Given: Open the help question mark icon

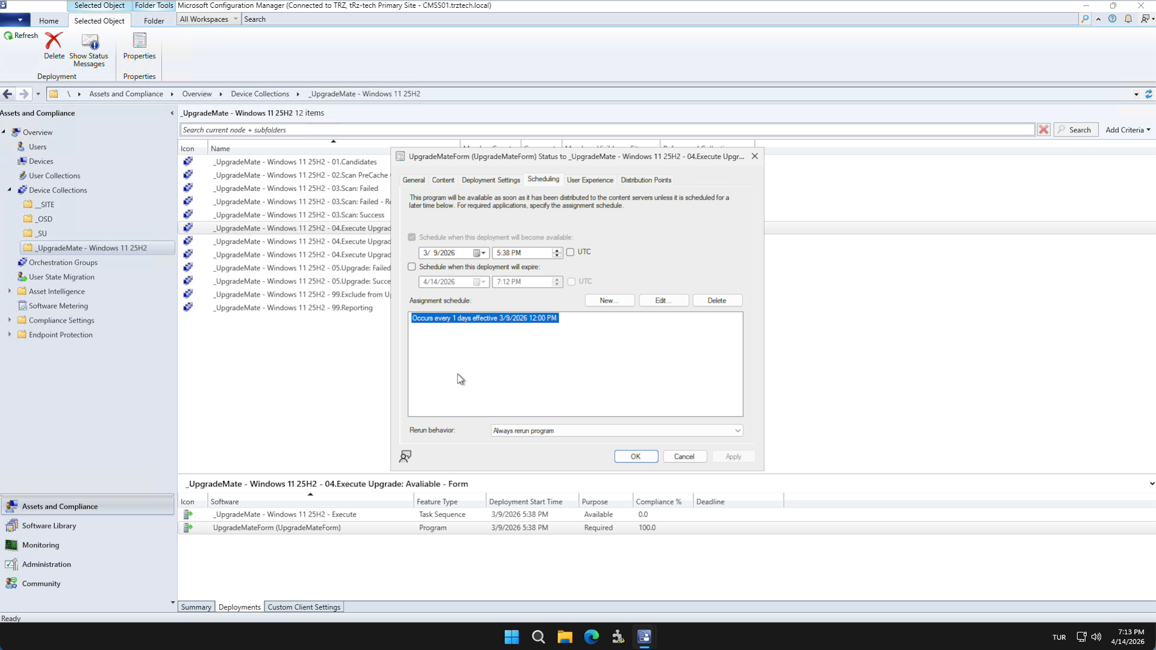Looking at the screenshot, I should click(x=1113, y=19).
